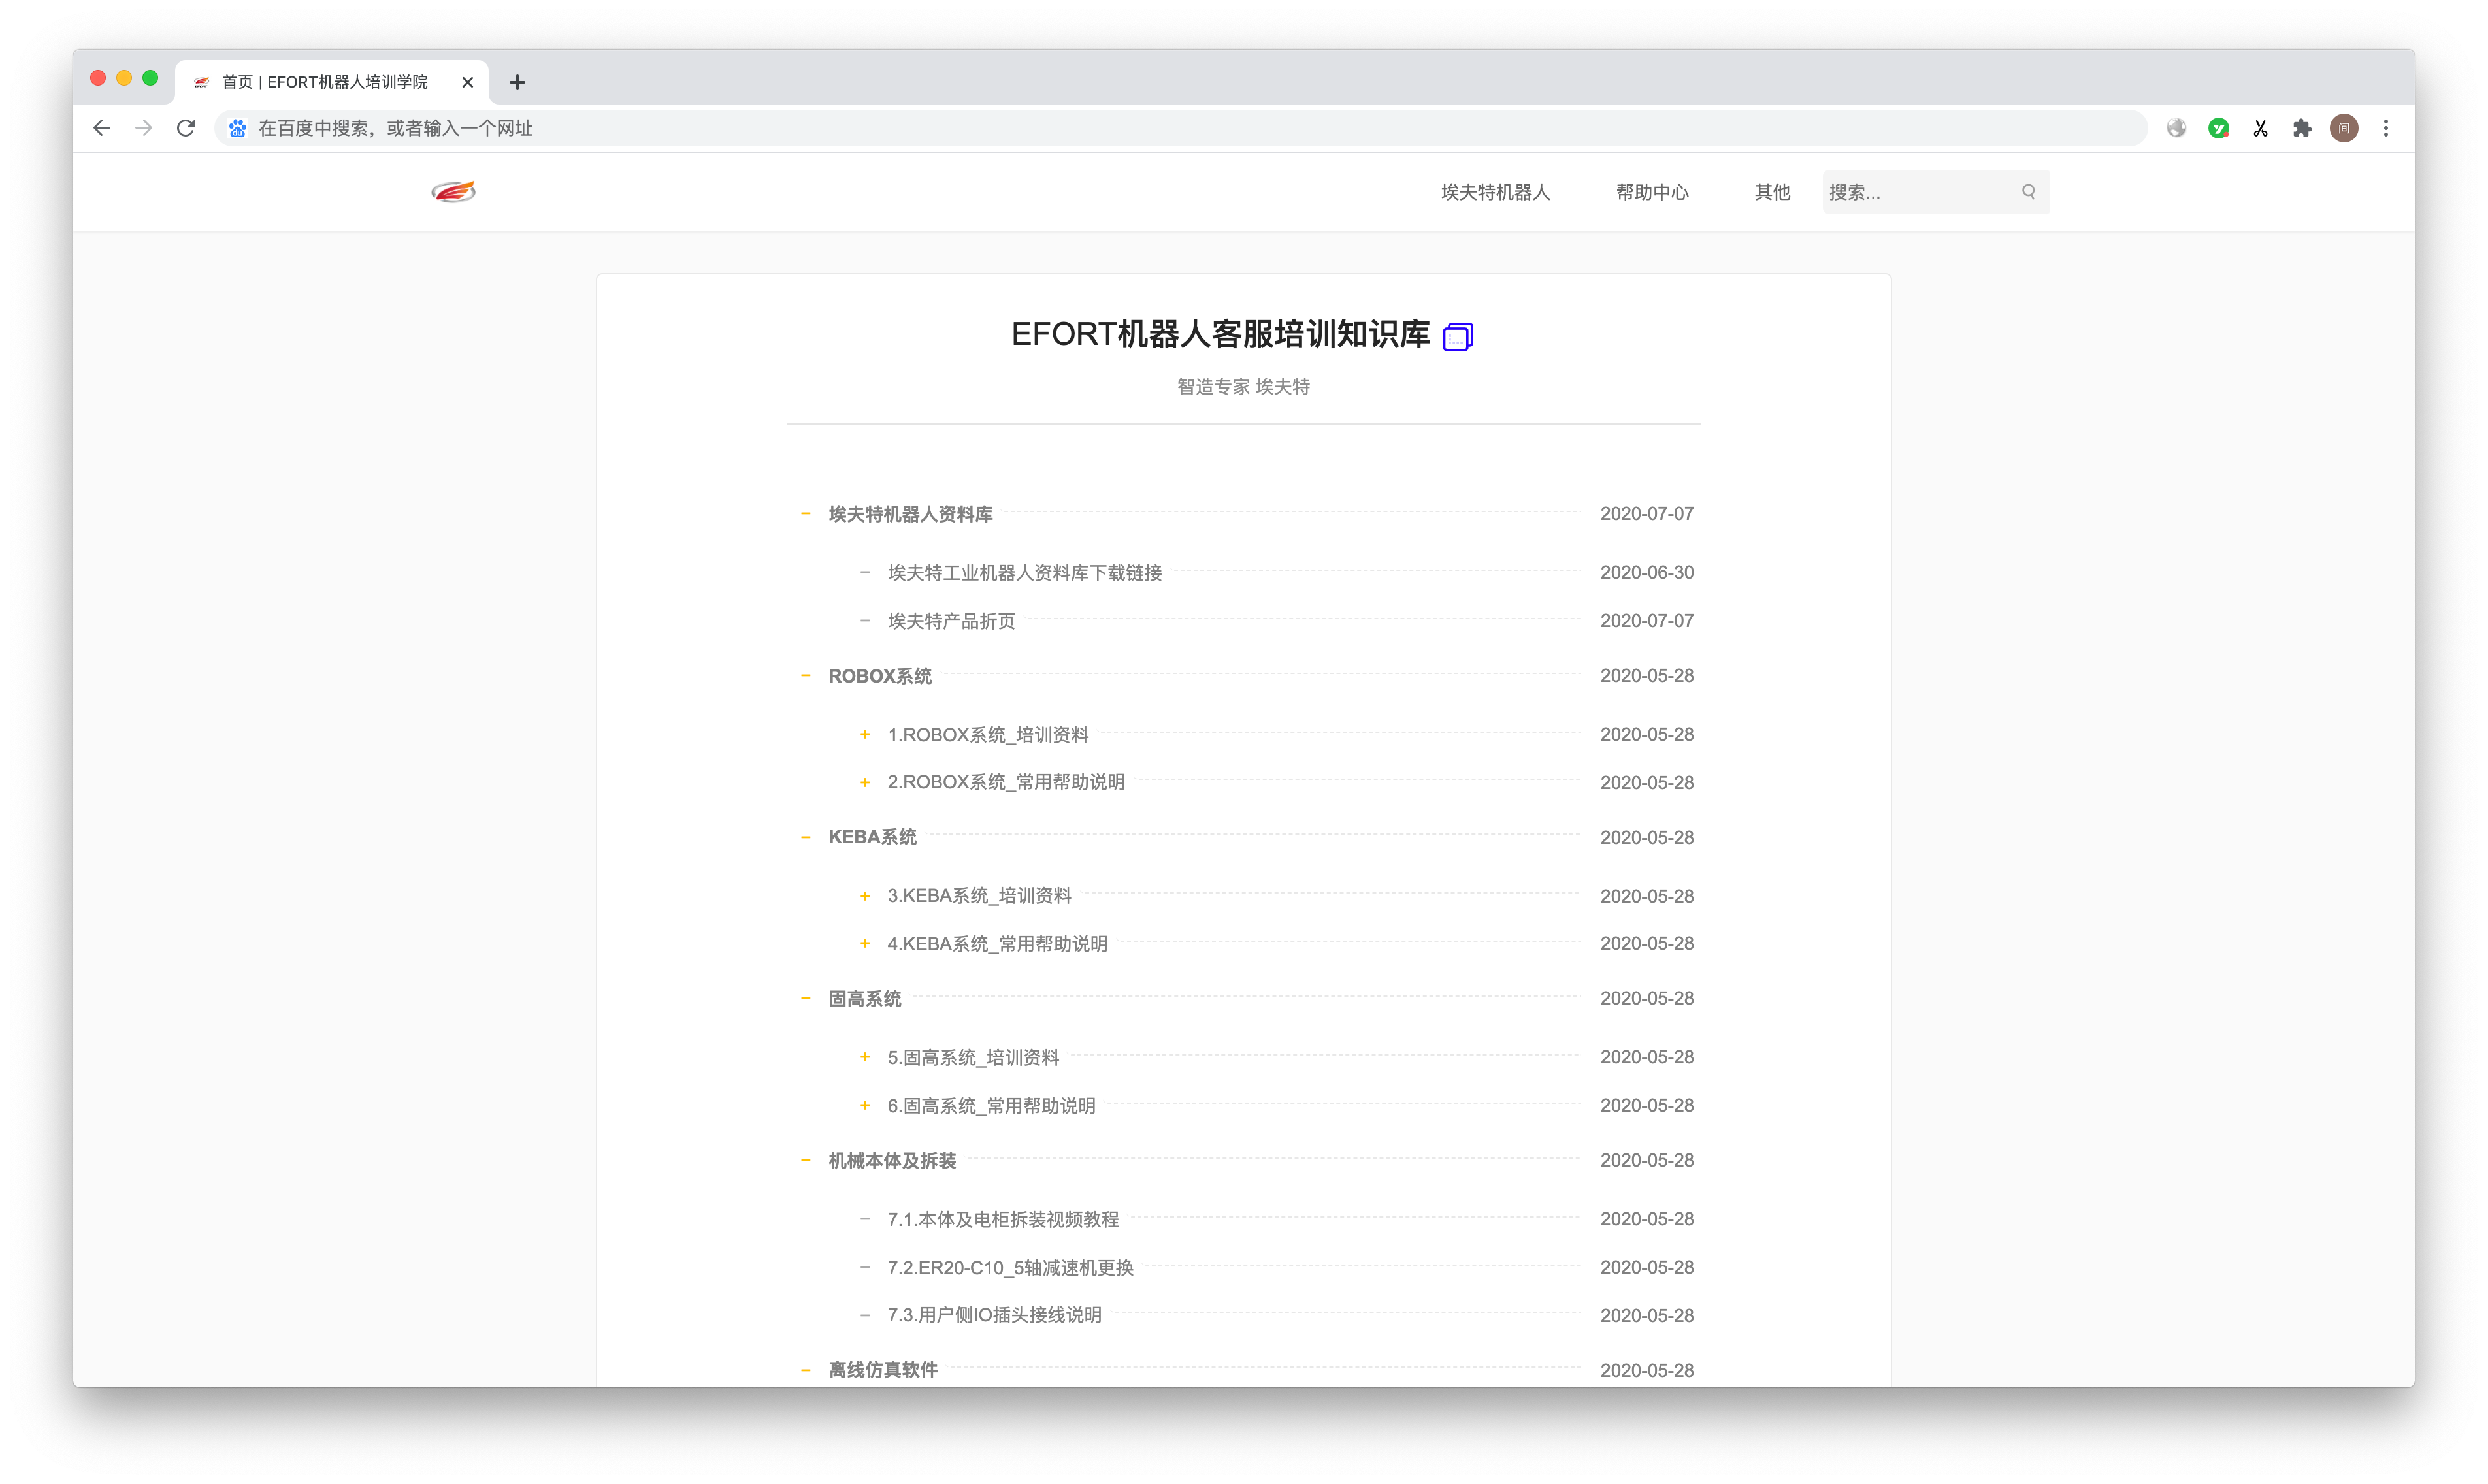Open 埃夫特工业机器人资料库下载链接 link
Screen dimensions: 2488x1484
1024,573
